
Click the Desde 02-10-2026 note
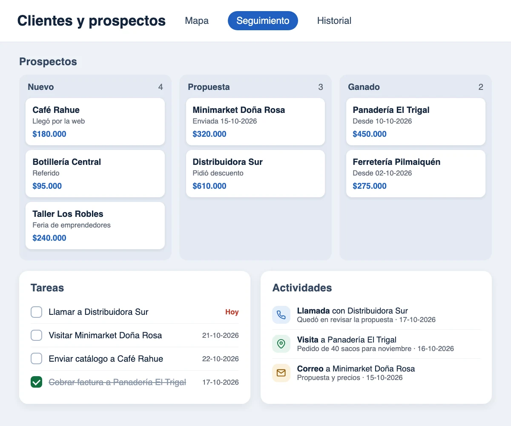click(x=382, y=173)
